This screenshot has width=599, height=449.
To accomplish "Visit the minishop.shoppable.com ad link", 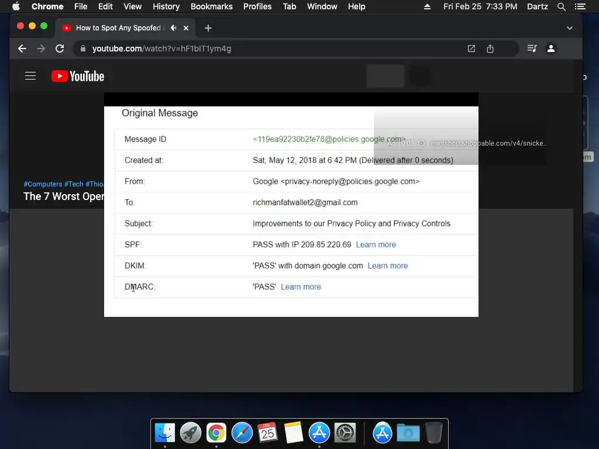I will [488, 143].
